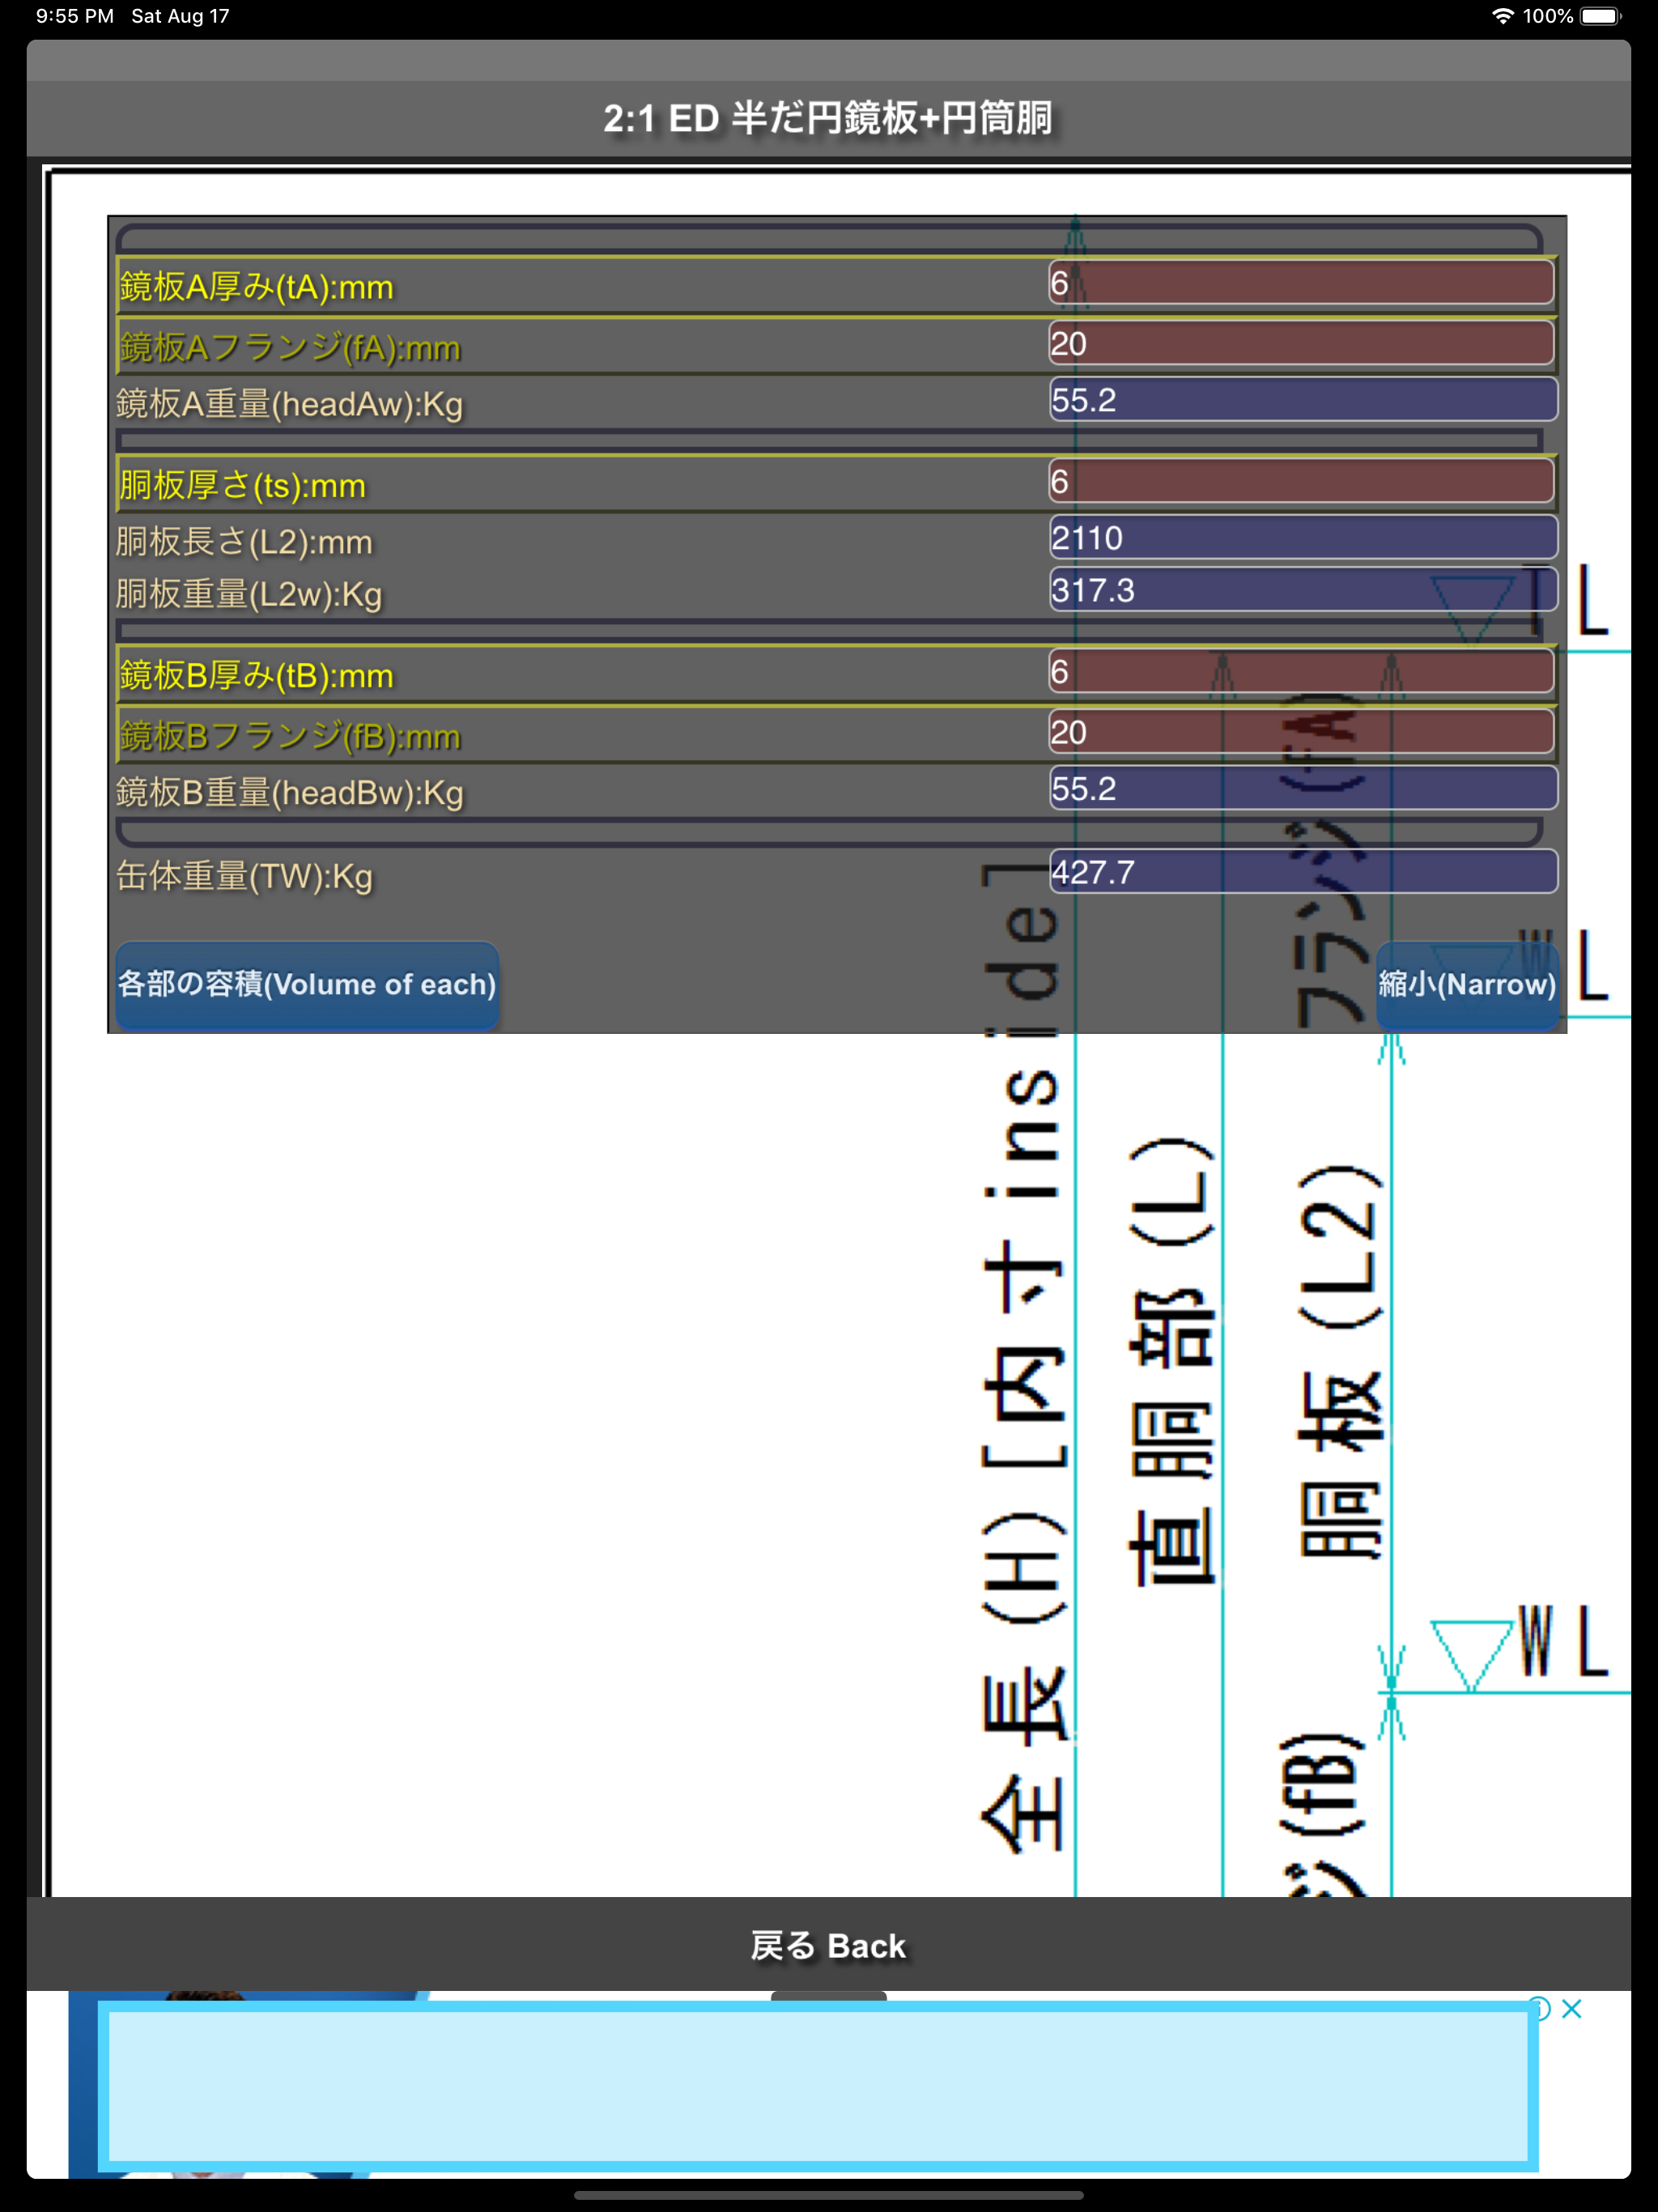Tap the advertisement banner
Viewport: 1658px width, 2212px height.
pos(818,2087)
